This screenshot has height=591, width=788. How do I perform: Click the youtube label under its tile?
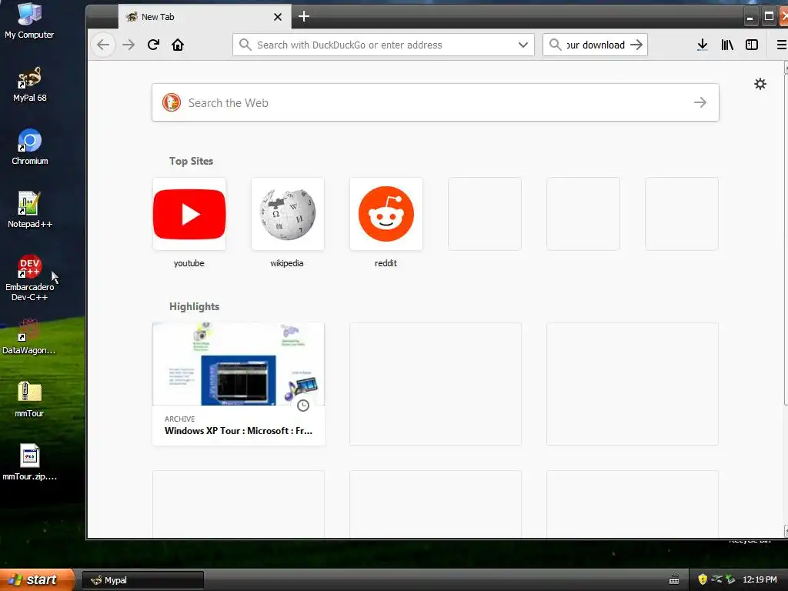[x=189, y=263]
